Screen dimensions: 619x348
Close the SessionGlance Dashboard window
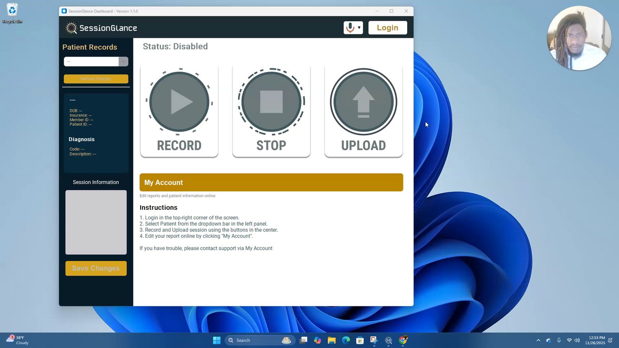click(x=406, y=11)
